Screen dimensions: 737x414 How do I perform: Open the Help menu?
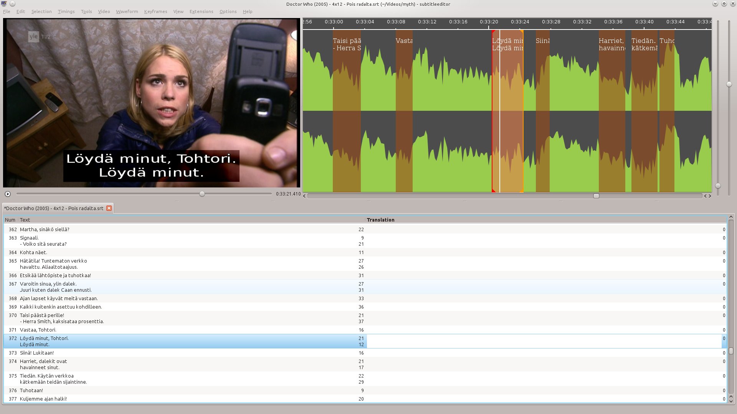(248, 11)
